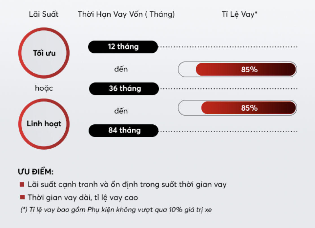Choose the 36 tháng loan term pill
The width and height of the screenshot is (315, 228).
(x=124, y=89)
